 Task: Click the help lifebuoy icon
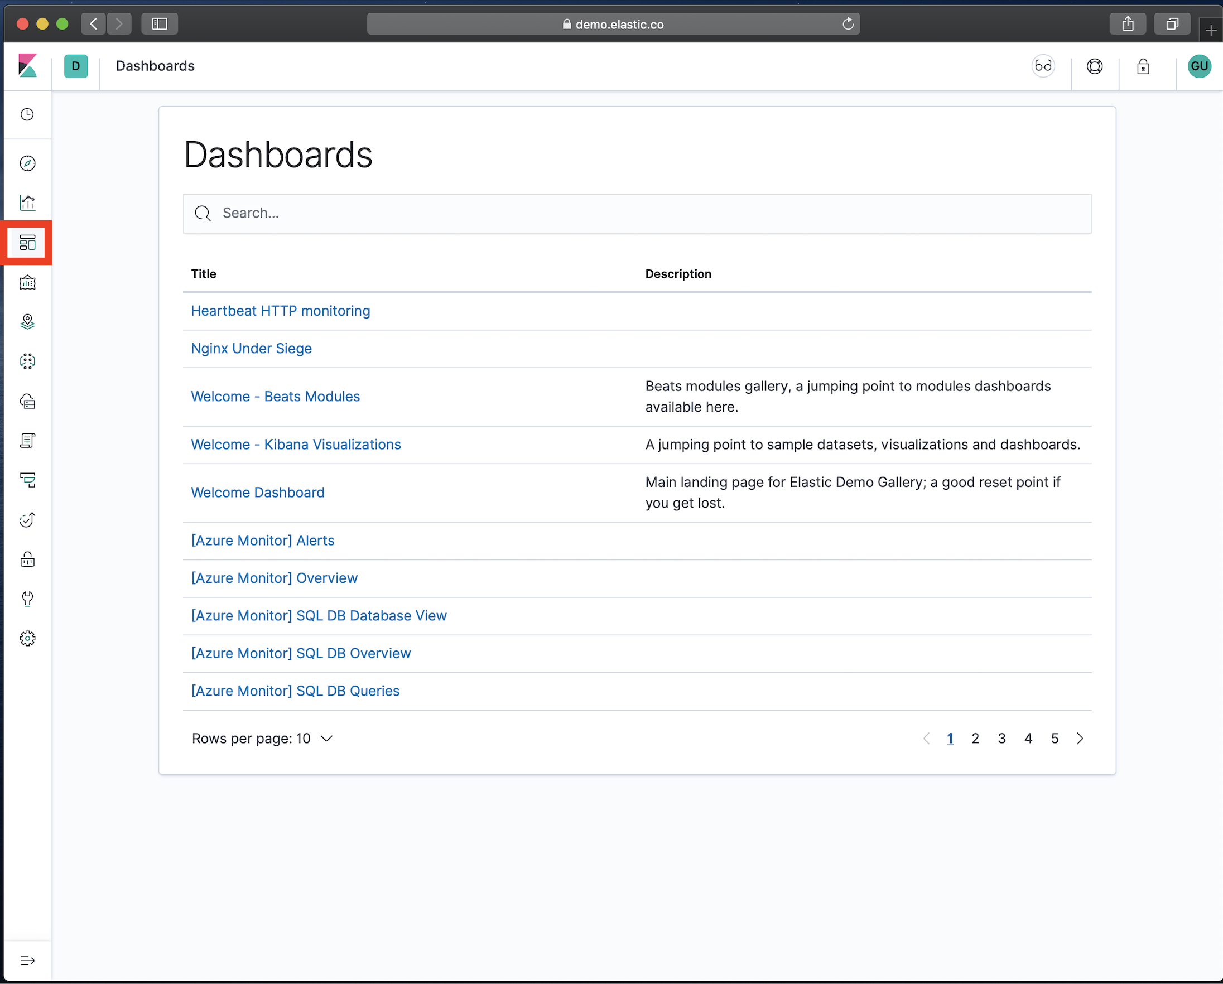coord(1094,66)
